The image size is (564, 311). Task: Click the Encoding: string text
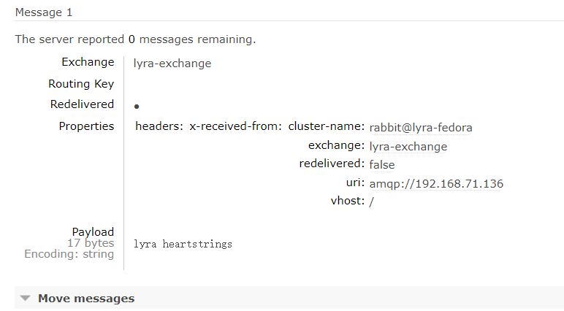[69, 254]
